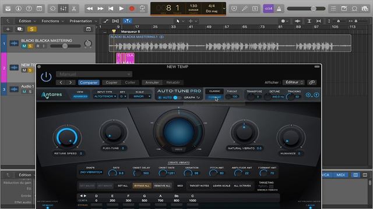The width and height of the screenshot is (373, 209).
Task: Open the Tuner icon
Action: 245,9
